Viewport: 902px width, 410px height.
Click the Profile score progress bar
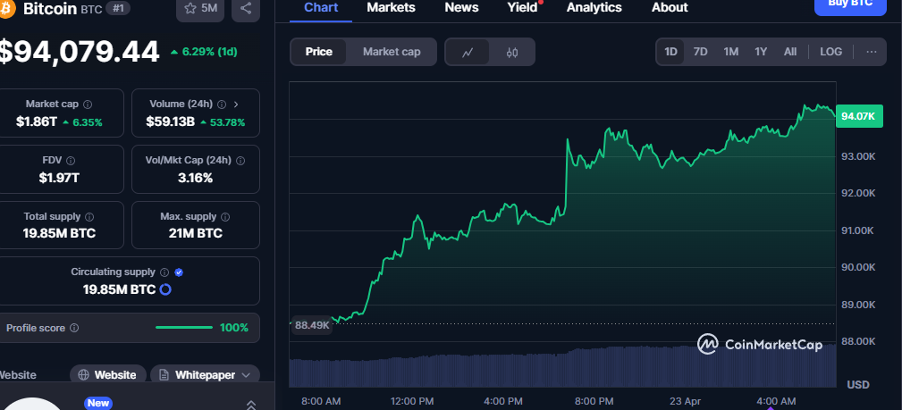point(184,328)
